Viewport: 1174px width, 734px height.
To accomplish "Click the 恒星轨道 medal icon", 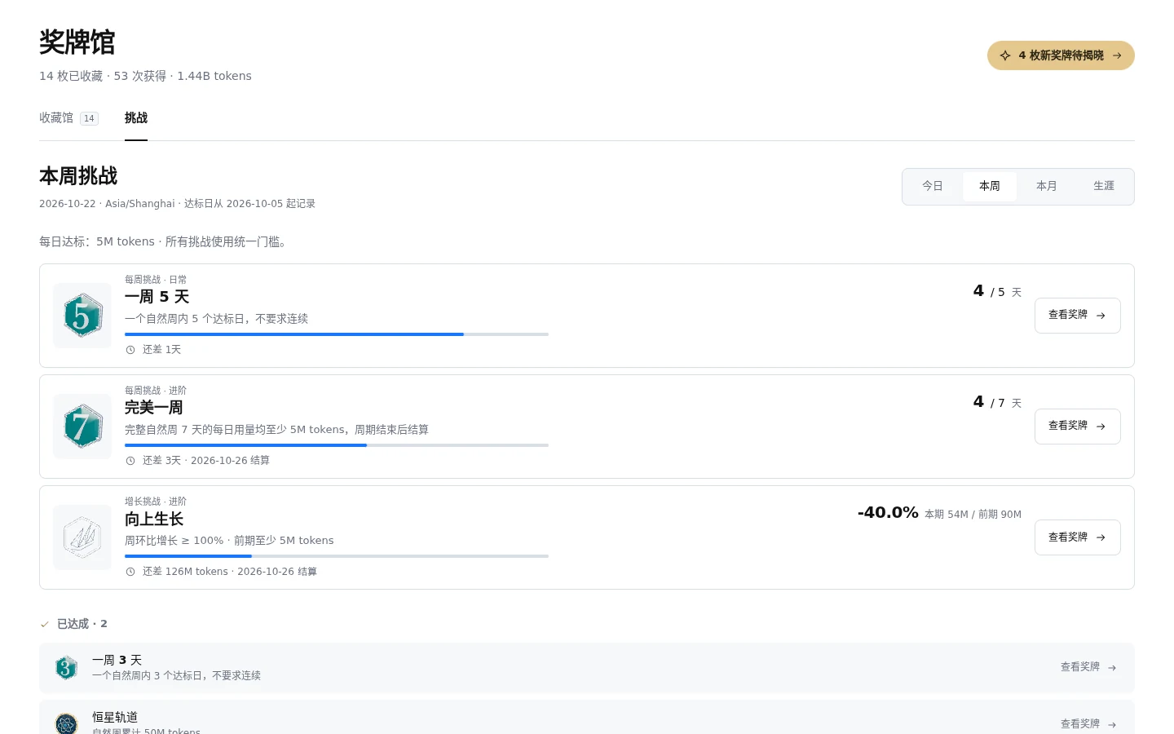I will tap(66, 723).
